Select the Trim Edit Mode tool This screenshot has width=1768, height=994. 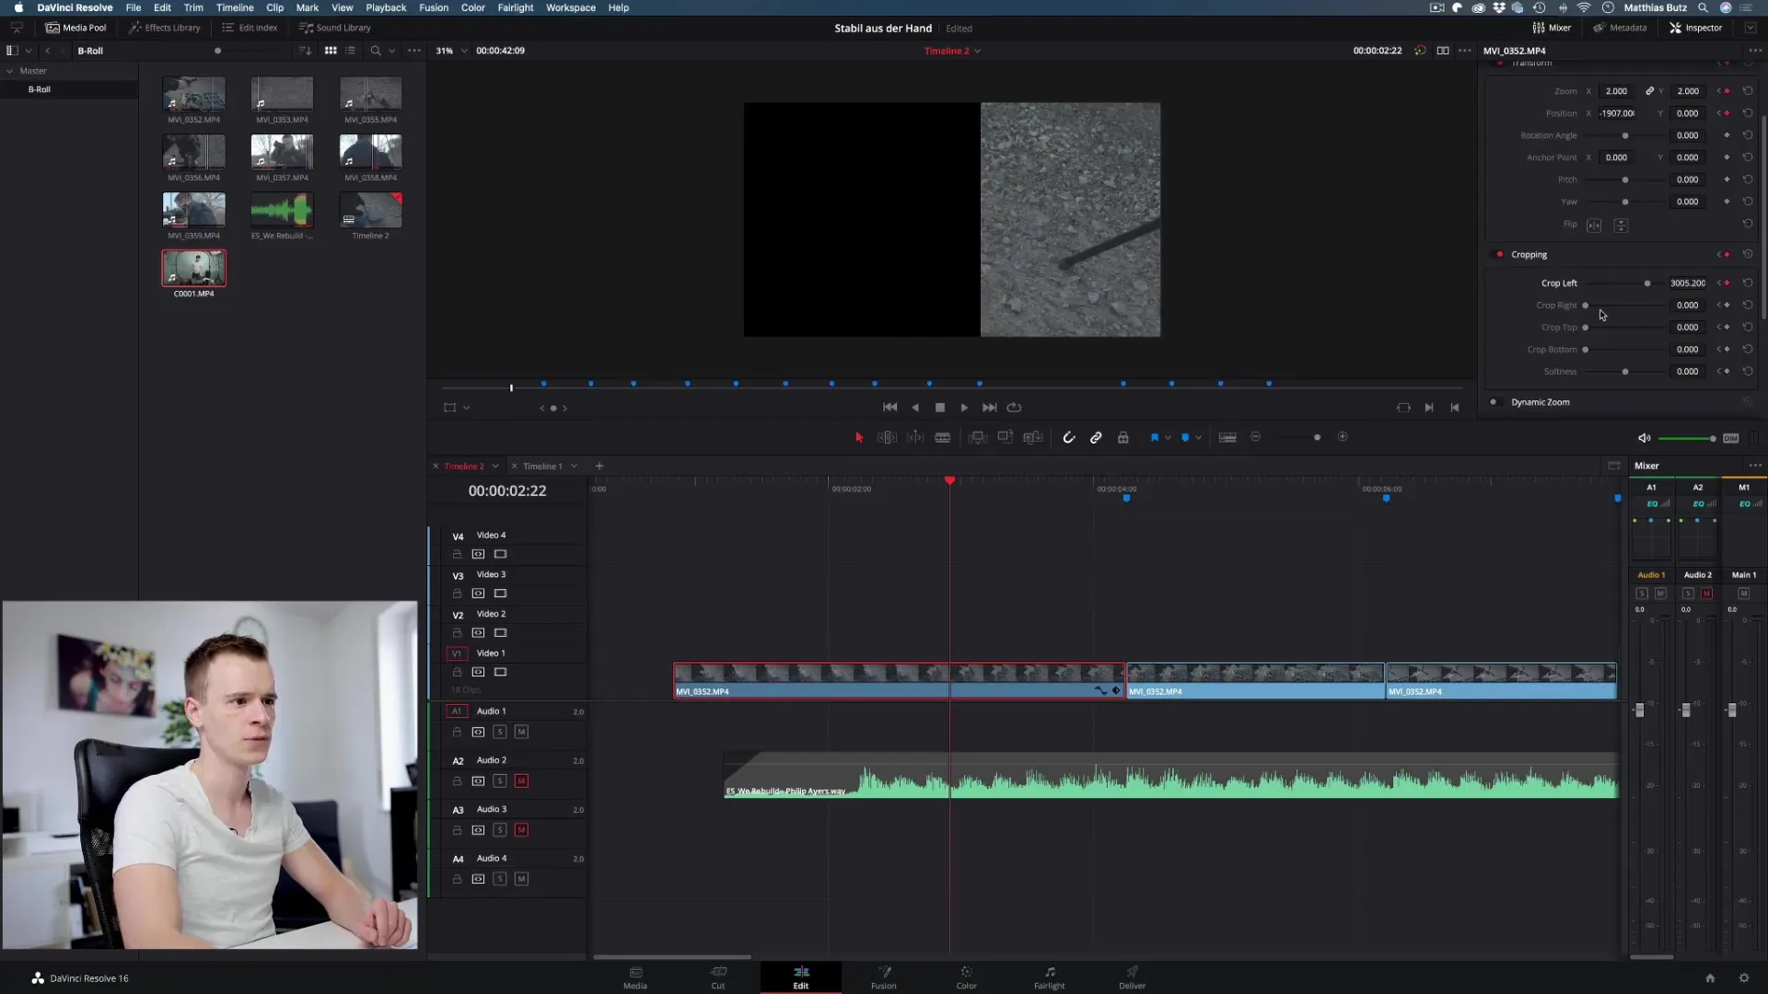point(887,437)
